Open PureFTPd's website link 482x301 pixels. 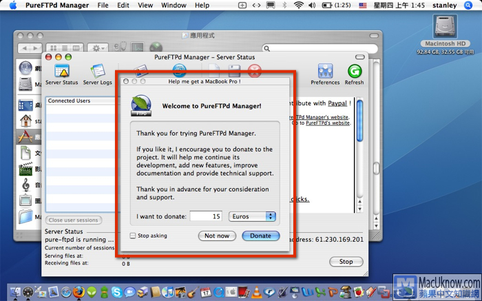click(x=328, y=123)
